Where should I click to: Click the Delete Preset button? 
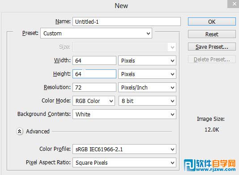212,59
